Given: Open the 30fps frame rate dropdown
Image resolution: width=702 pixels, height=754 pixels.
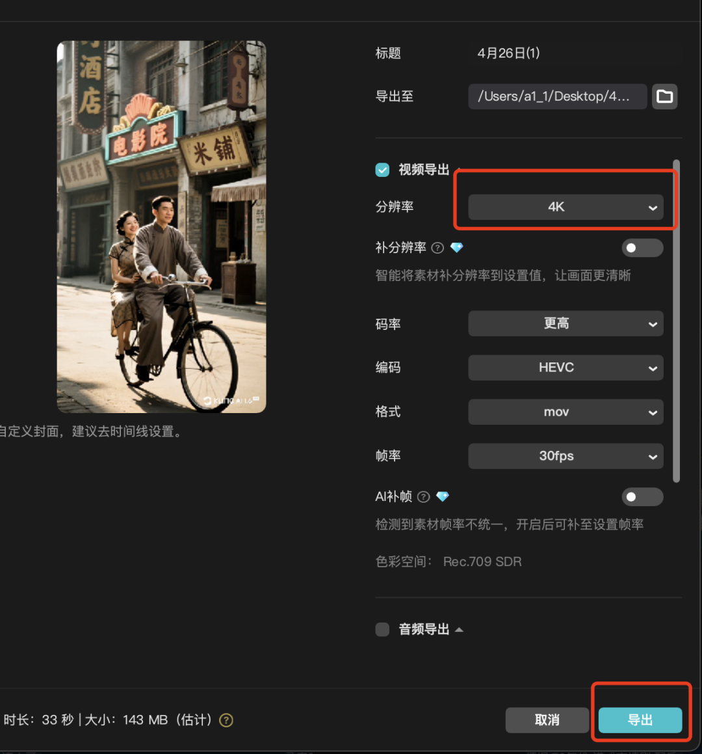Looking at the screenshot, I should (x=565, y=456).
